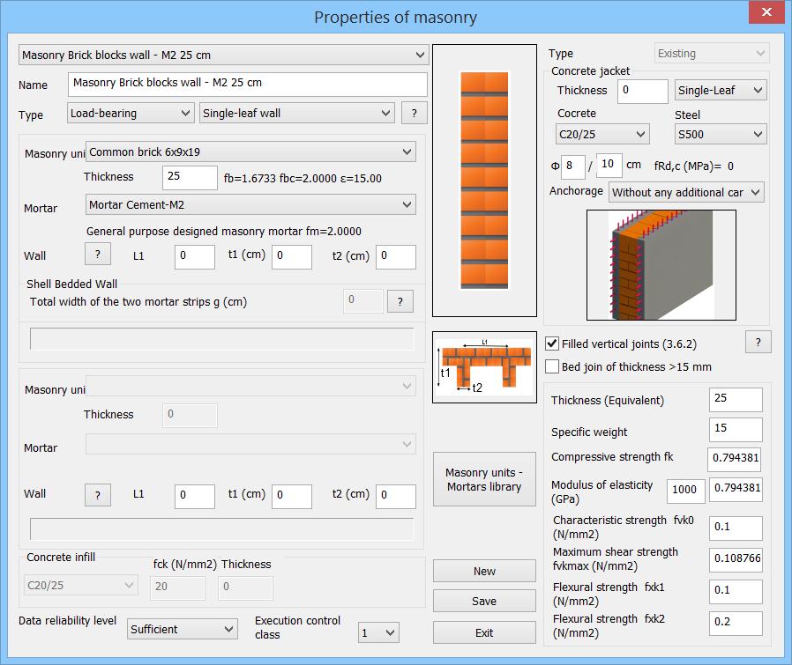Open the masonry preset dropdown at top
Image resolution: width=792 pixels, height=665 pixels.
223,55
